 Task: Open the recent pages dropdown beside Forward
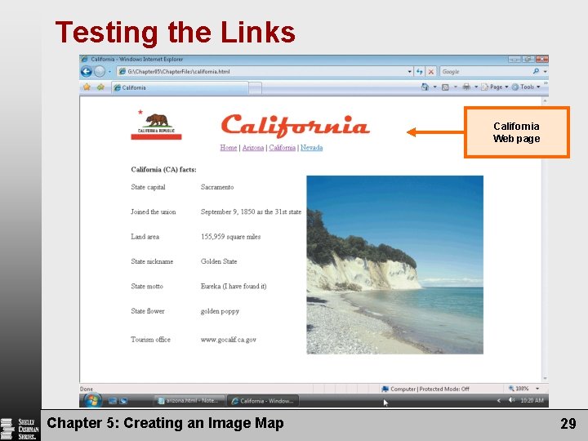110,71
